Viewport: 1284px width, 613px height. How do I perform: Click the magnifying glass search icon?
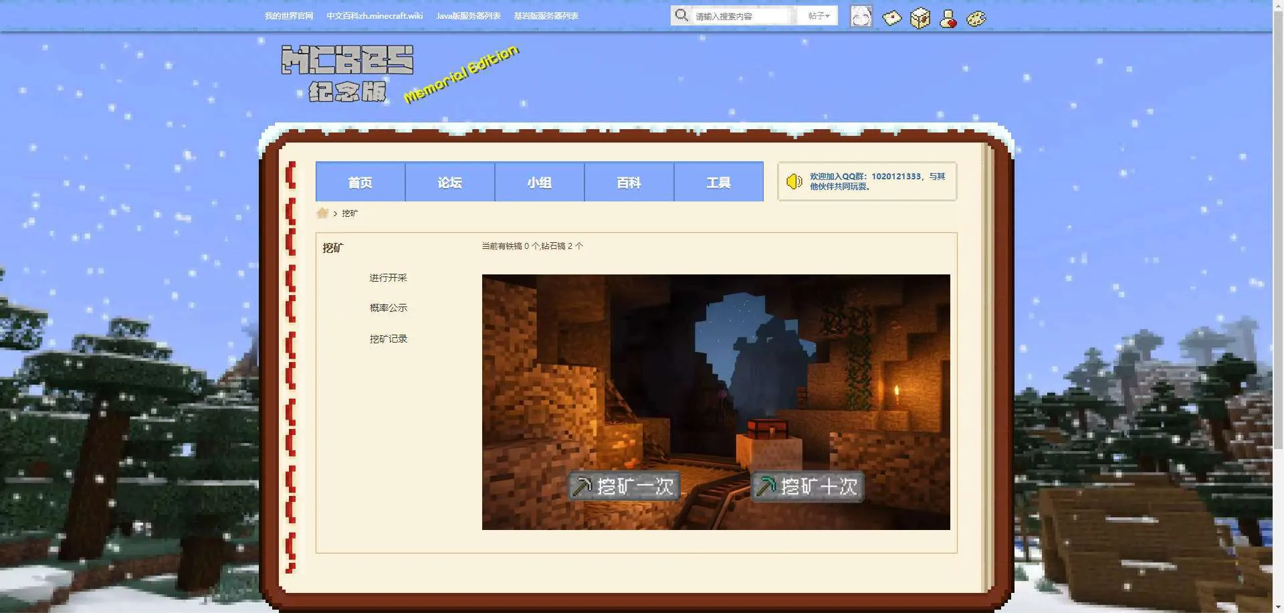(x=681, y=15)
